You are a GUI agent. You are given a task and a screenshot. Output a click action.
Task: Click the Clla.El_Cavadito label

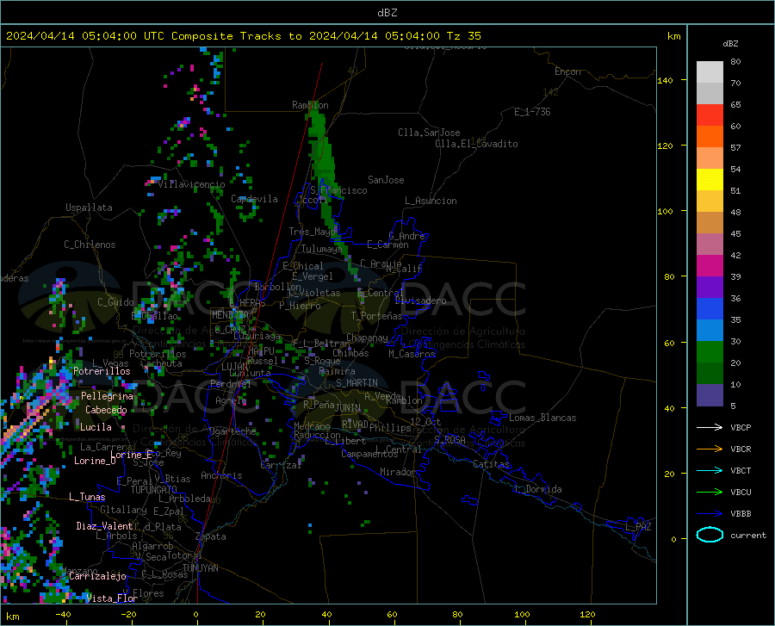(476, 144)
